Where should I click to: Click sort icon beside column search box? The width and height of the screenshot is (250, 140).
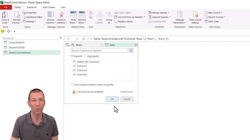click(131, 51)
